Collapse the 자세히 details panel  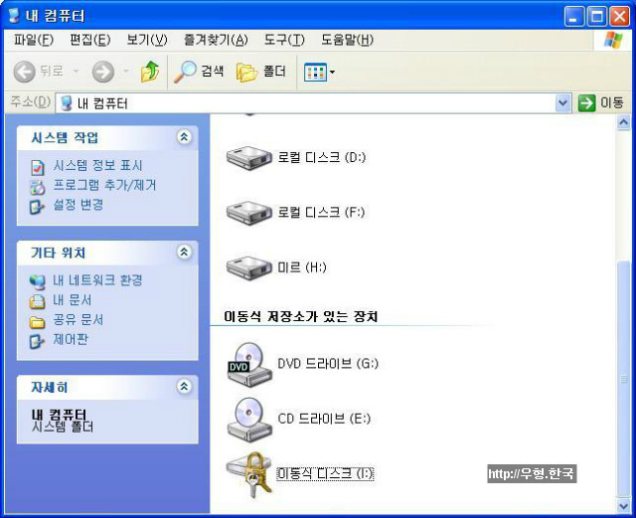pos(184,387)
